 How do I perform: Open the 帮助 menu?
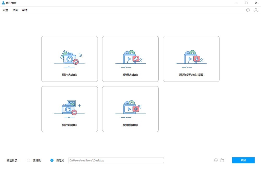pyautogui.click(x=25, y=10)
